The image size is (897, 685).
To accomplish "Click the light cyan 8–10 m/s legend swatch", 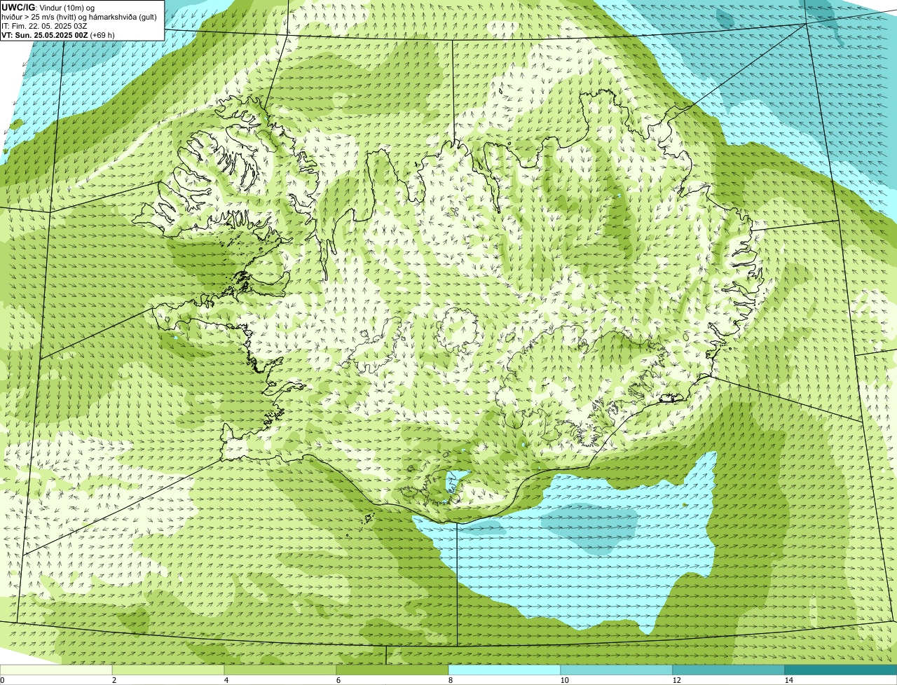I will (505, 670).
